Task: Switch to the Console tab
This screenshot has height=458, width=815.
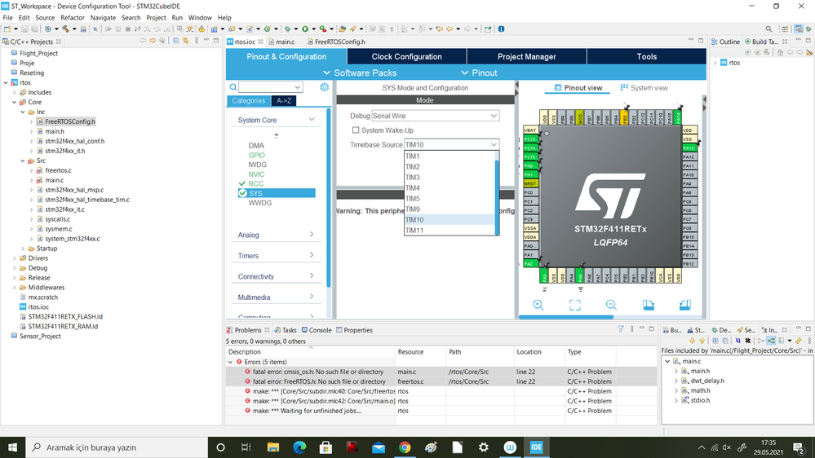Action: point(316,330)
